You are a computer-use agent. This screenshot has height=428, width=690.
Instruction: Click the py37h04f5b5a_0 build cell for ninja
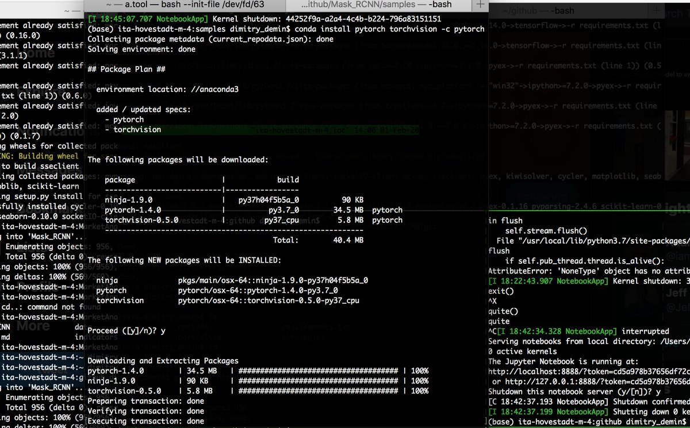(269, 199)
